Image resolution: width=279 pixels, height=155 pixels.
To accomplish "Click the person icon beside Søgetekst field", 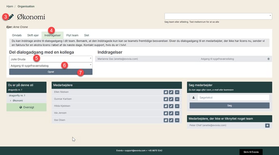I will [193, 97].
